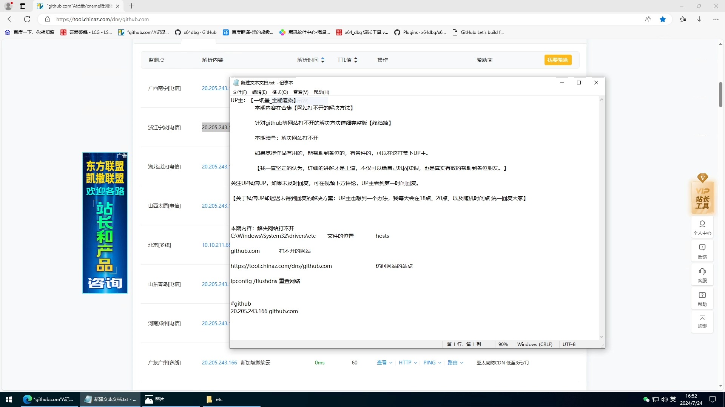Open the 格式 menu in Notepad
725x407 pixels.
click(x=279, y=92)
